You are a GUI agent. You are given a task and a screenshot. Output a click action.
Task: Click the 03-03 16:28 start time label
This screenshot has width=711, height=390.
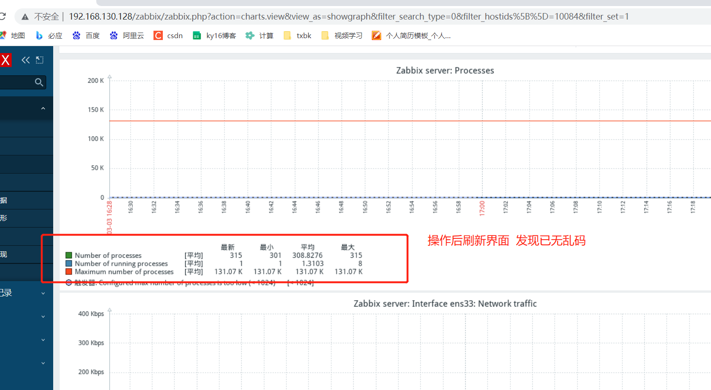click(x=110, y=217)
